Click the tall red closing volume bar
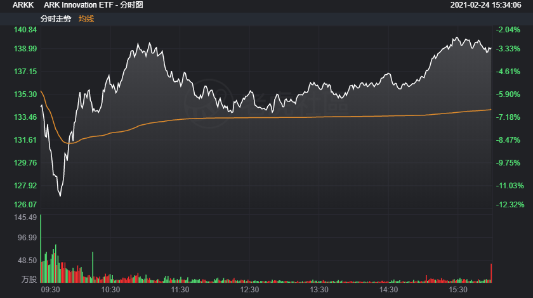 (491, 273)
